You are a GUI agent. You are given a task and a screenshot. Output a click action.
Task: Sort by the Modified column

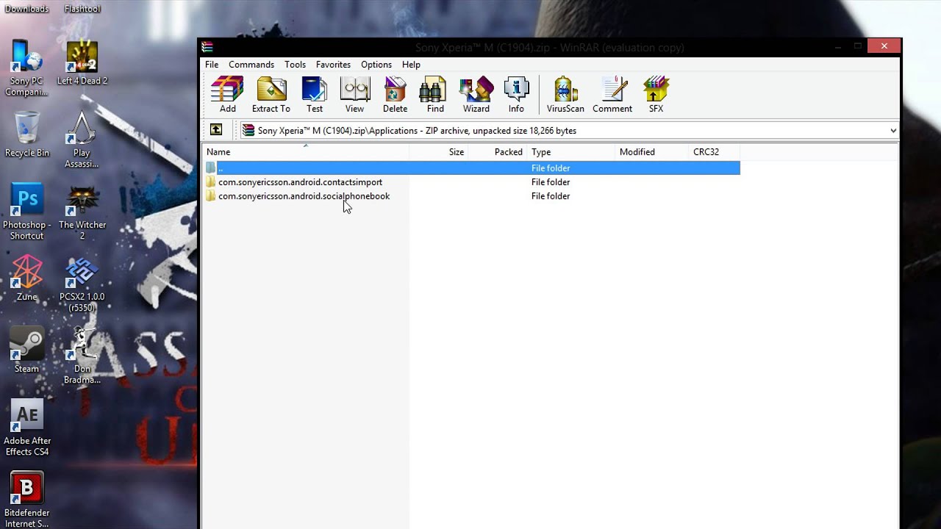[x=652, y=152]
